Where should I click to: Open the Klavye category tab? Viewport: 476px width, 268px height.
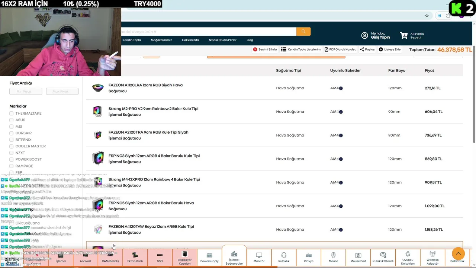pos(309,258)
